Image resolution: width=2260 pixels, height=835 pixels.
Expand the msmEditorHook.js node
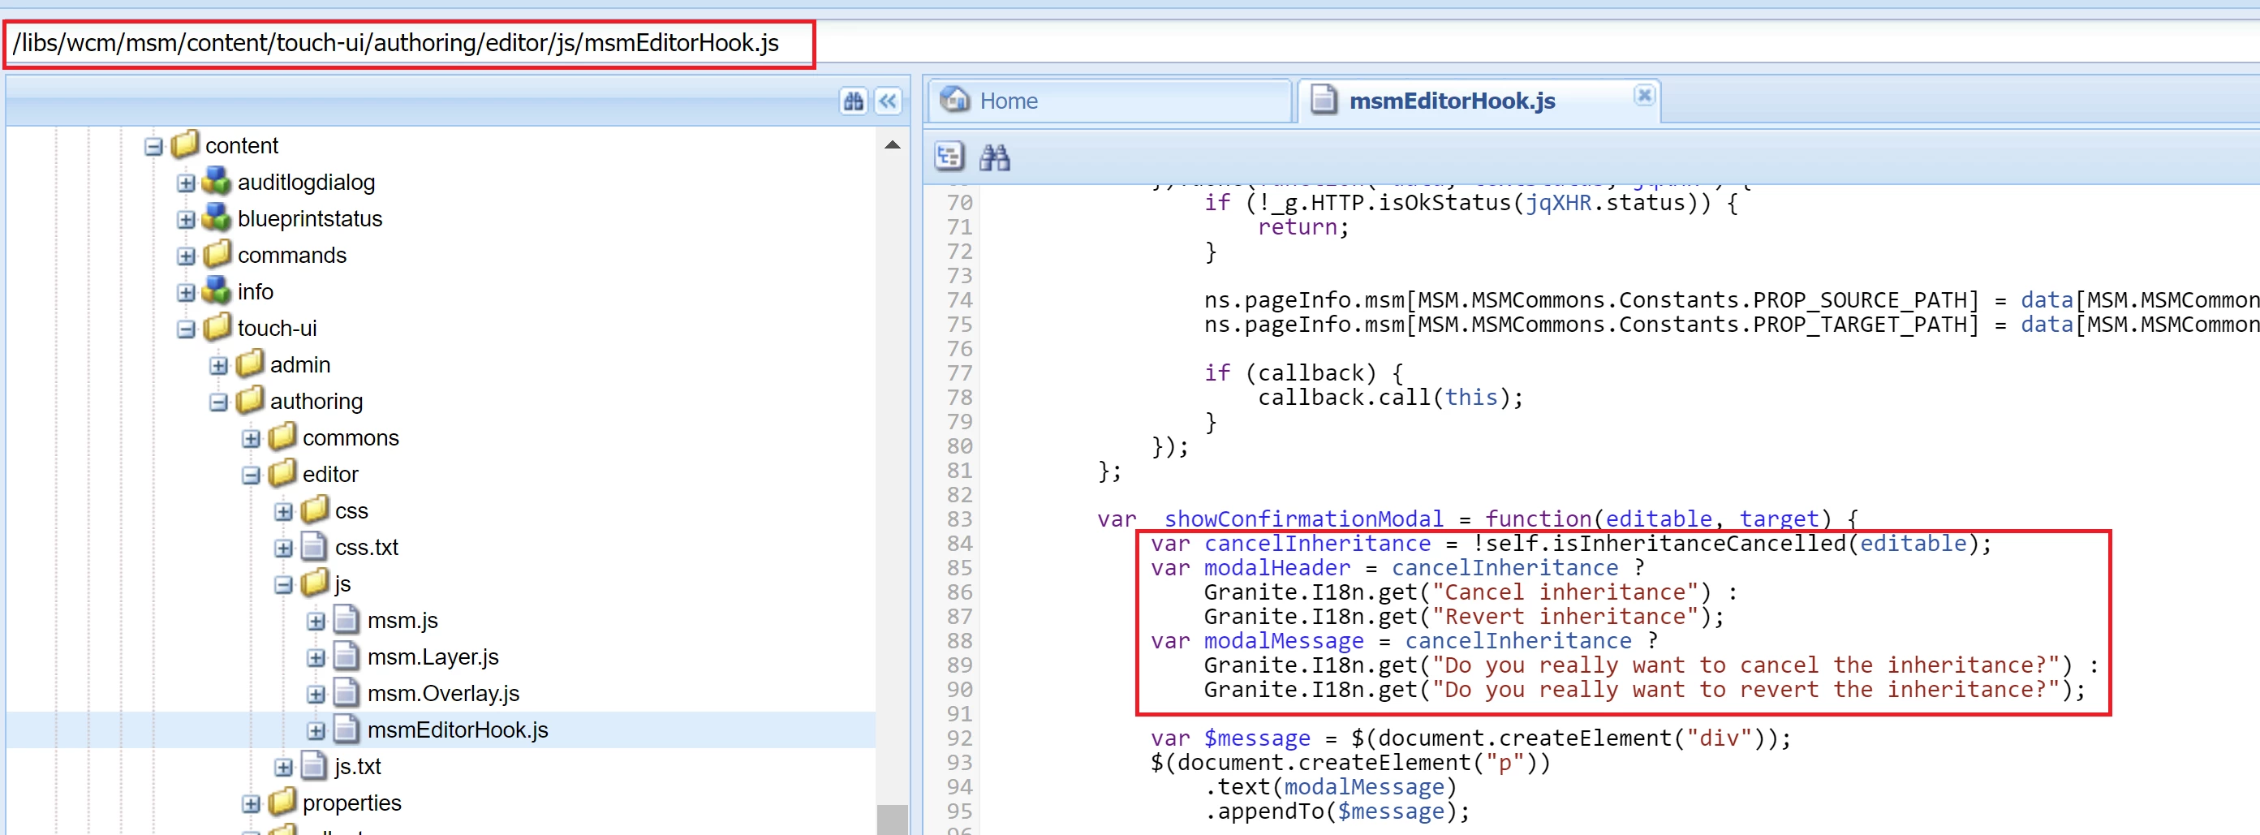coord(316,730)
